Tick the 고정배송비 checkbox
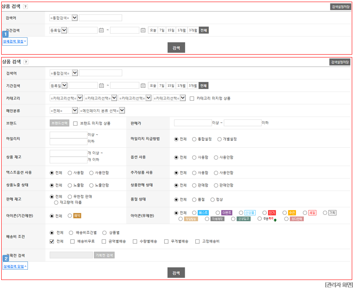Image resolution: width=353 pixels, height=289 pixels. (x=197, y=241)
